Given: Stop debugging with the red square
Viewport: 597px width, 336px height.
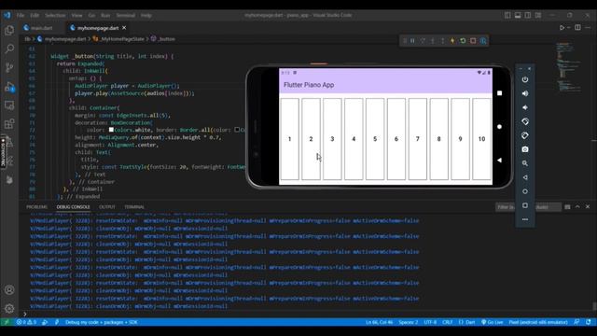Looking at the screenshot, I should [473, 41].
